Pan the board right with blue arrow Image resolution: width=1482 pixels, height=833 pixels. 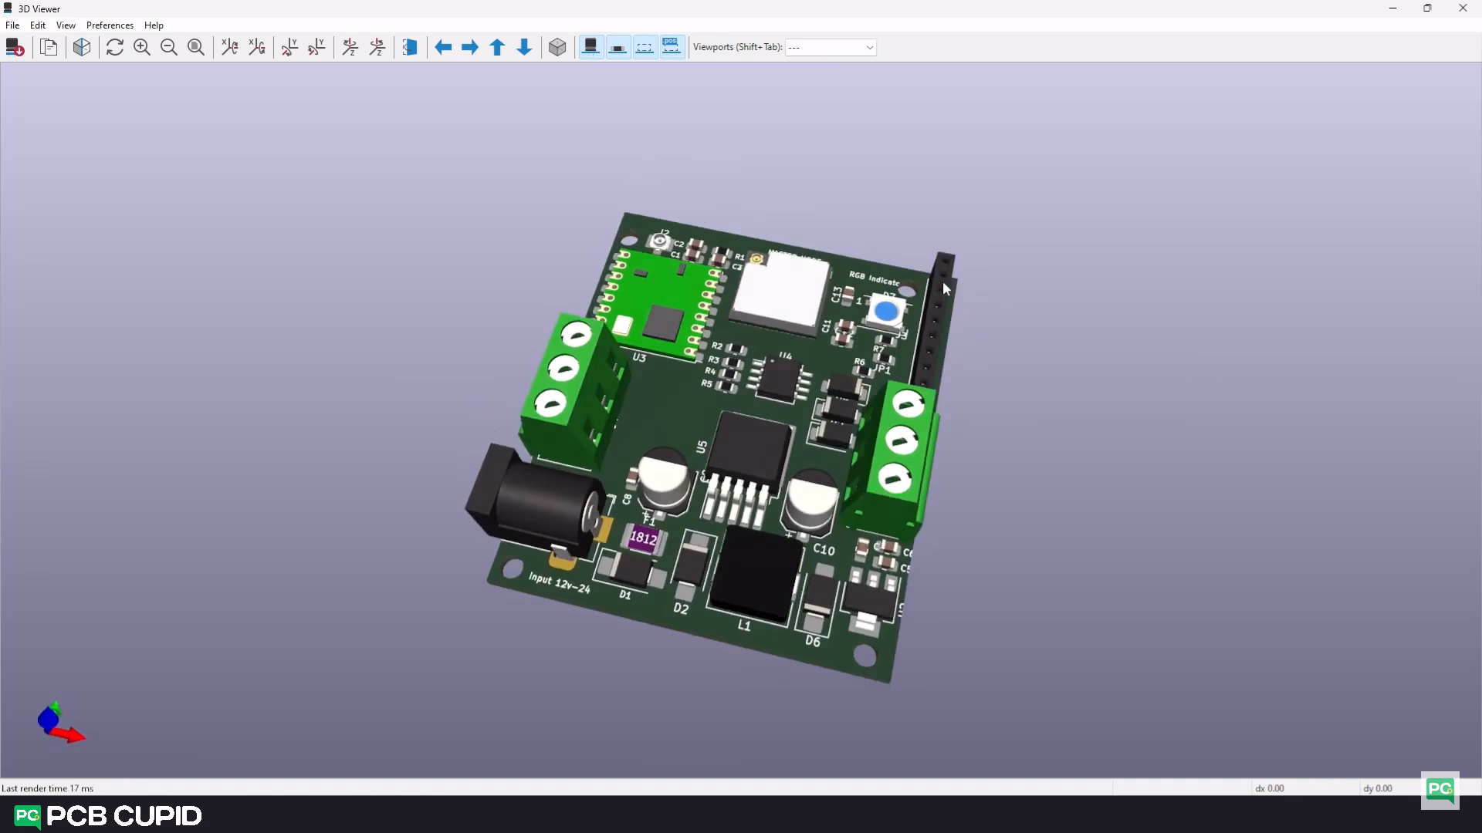pos(470,48)
